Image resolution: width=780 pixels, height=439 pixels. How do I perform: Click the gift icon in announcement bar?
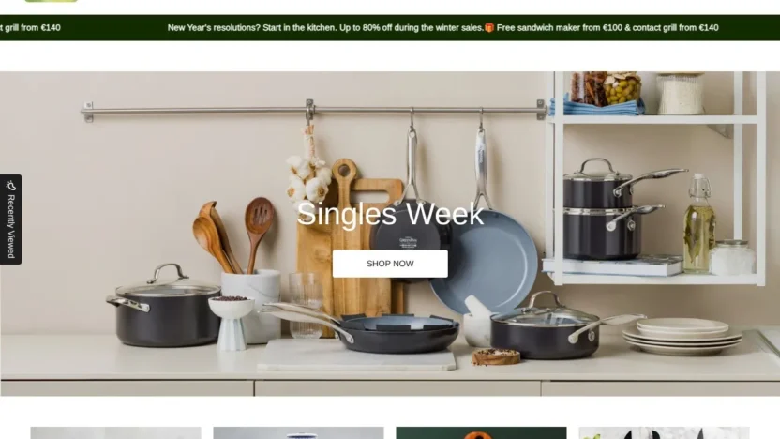[489, 28]
